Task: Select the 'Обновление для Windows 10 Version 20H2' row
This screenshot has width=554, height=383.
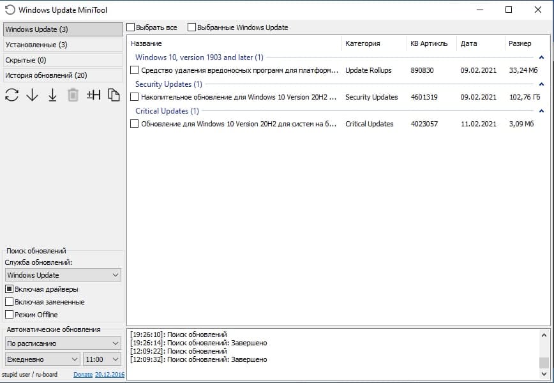Action: pos(338,124)
